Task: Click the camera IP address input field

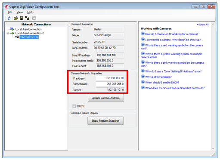Action: tap(110, 78)
